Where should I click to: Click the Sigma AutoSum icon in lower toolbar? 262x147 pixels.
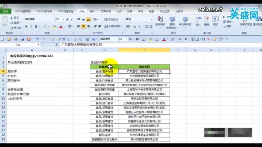186,39
